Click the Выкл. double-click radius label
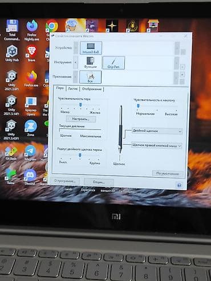This screenshot has height=281, width=211. tap(63, 162)
